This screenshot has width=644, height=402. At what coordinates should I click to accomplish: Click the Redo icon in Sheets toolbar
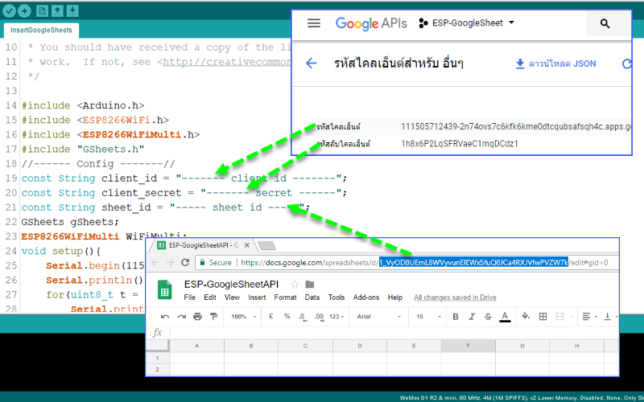click(181, 316)
